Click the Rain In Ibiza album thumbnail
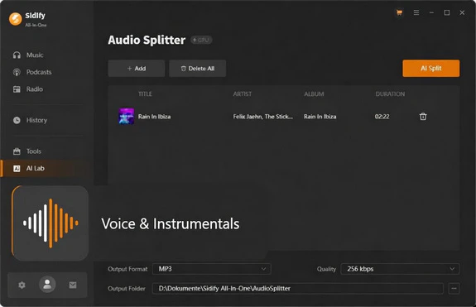 [x=127, y=116]
